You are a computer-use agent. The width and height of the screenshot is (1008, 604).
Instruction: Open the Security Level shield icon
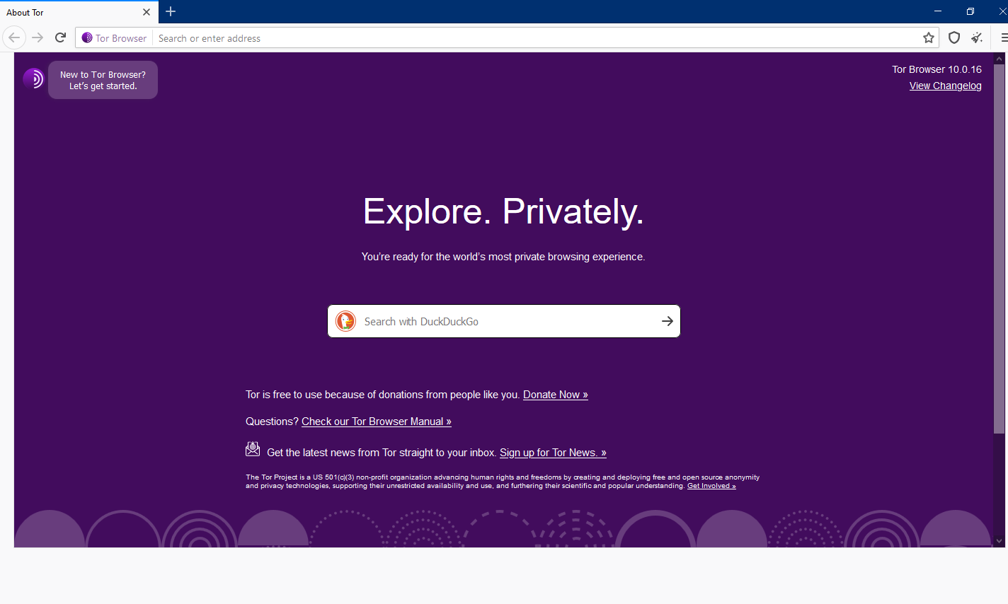point(954,37)
